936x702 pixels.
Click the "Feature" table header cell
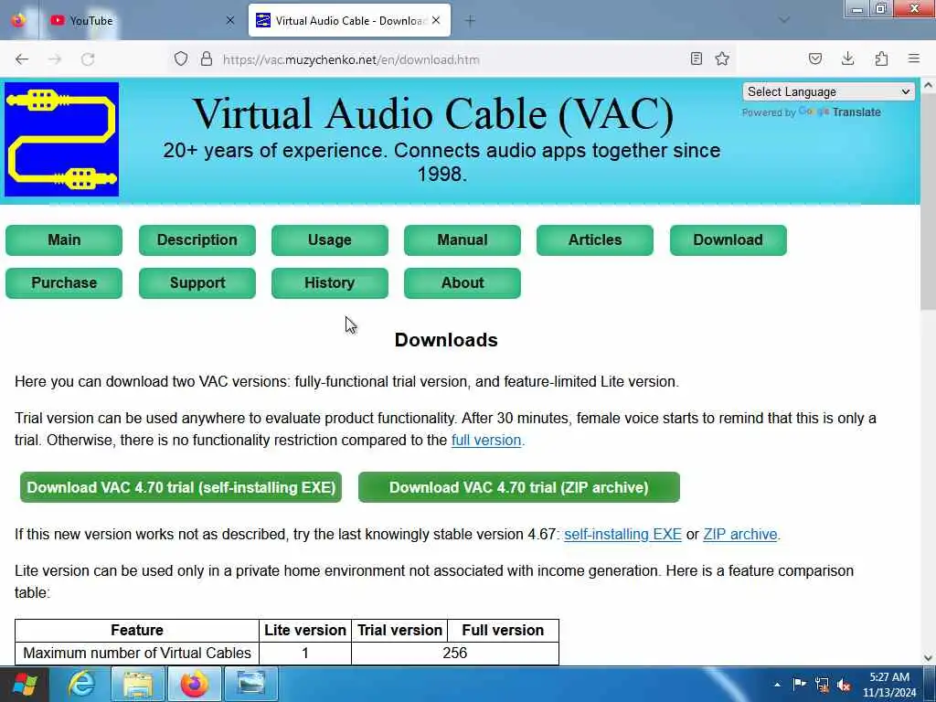[x=137, y=631]
